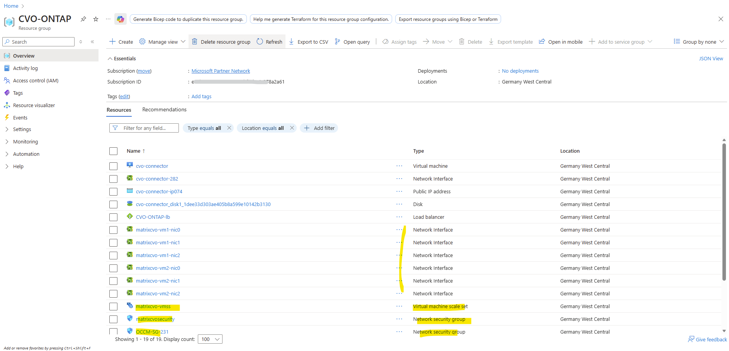Collapse the left navigation menu
Image resolution: width=729 pixels, height=351 pixels.
point(92,42)
